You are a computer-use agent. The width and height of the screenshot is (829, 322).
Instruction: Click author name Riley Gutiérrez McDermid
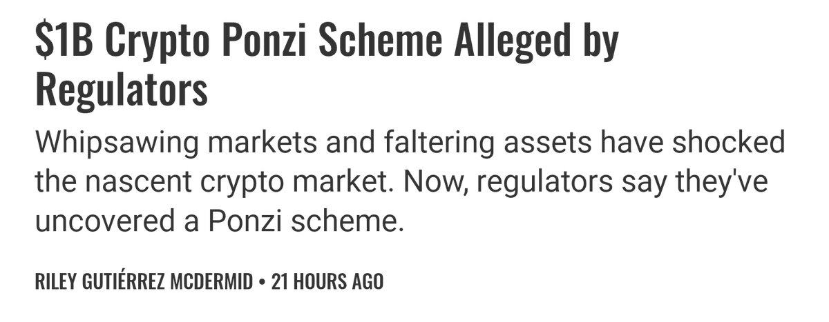point(144,283)
